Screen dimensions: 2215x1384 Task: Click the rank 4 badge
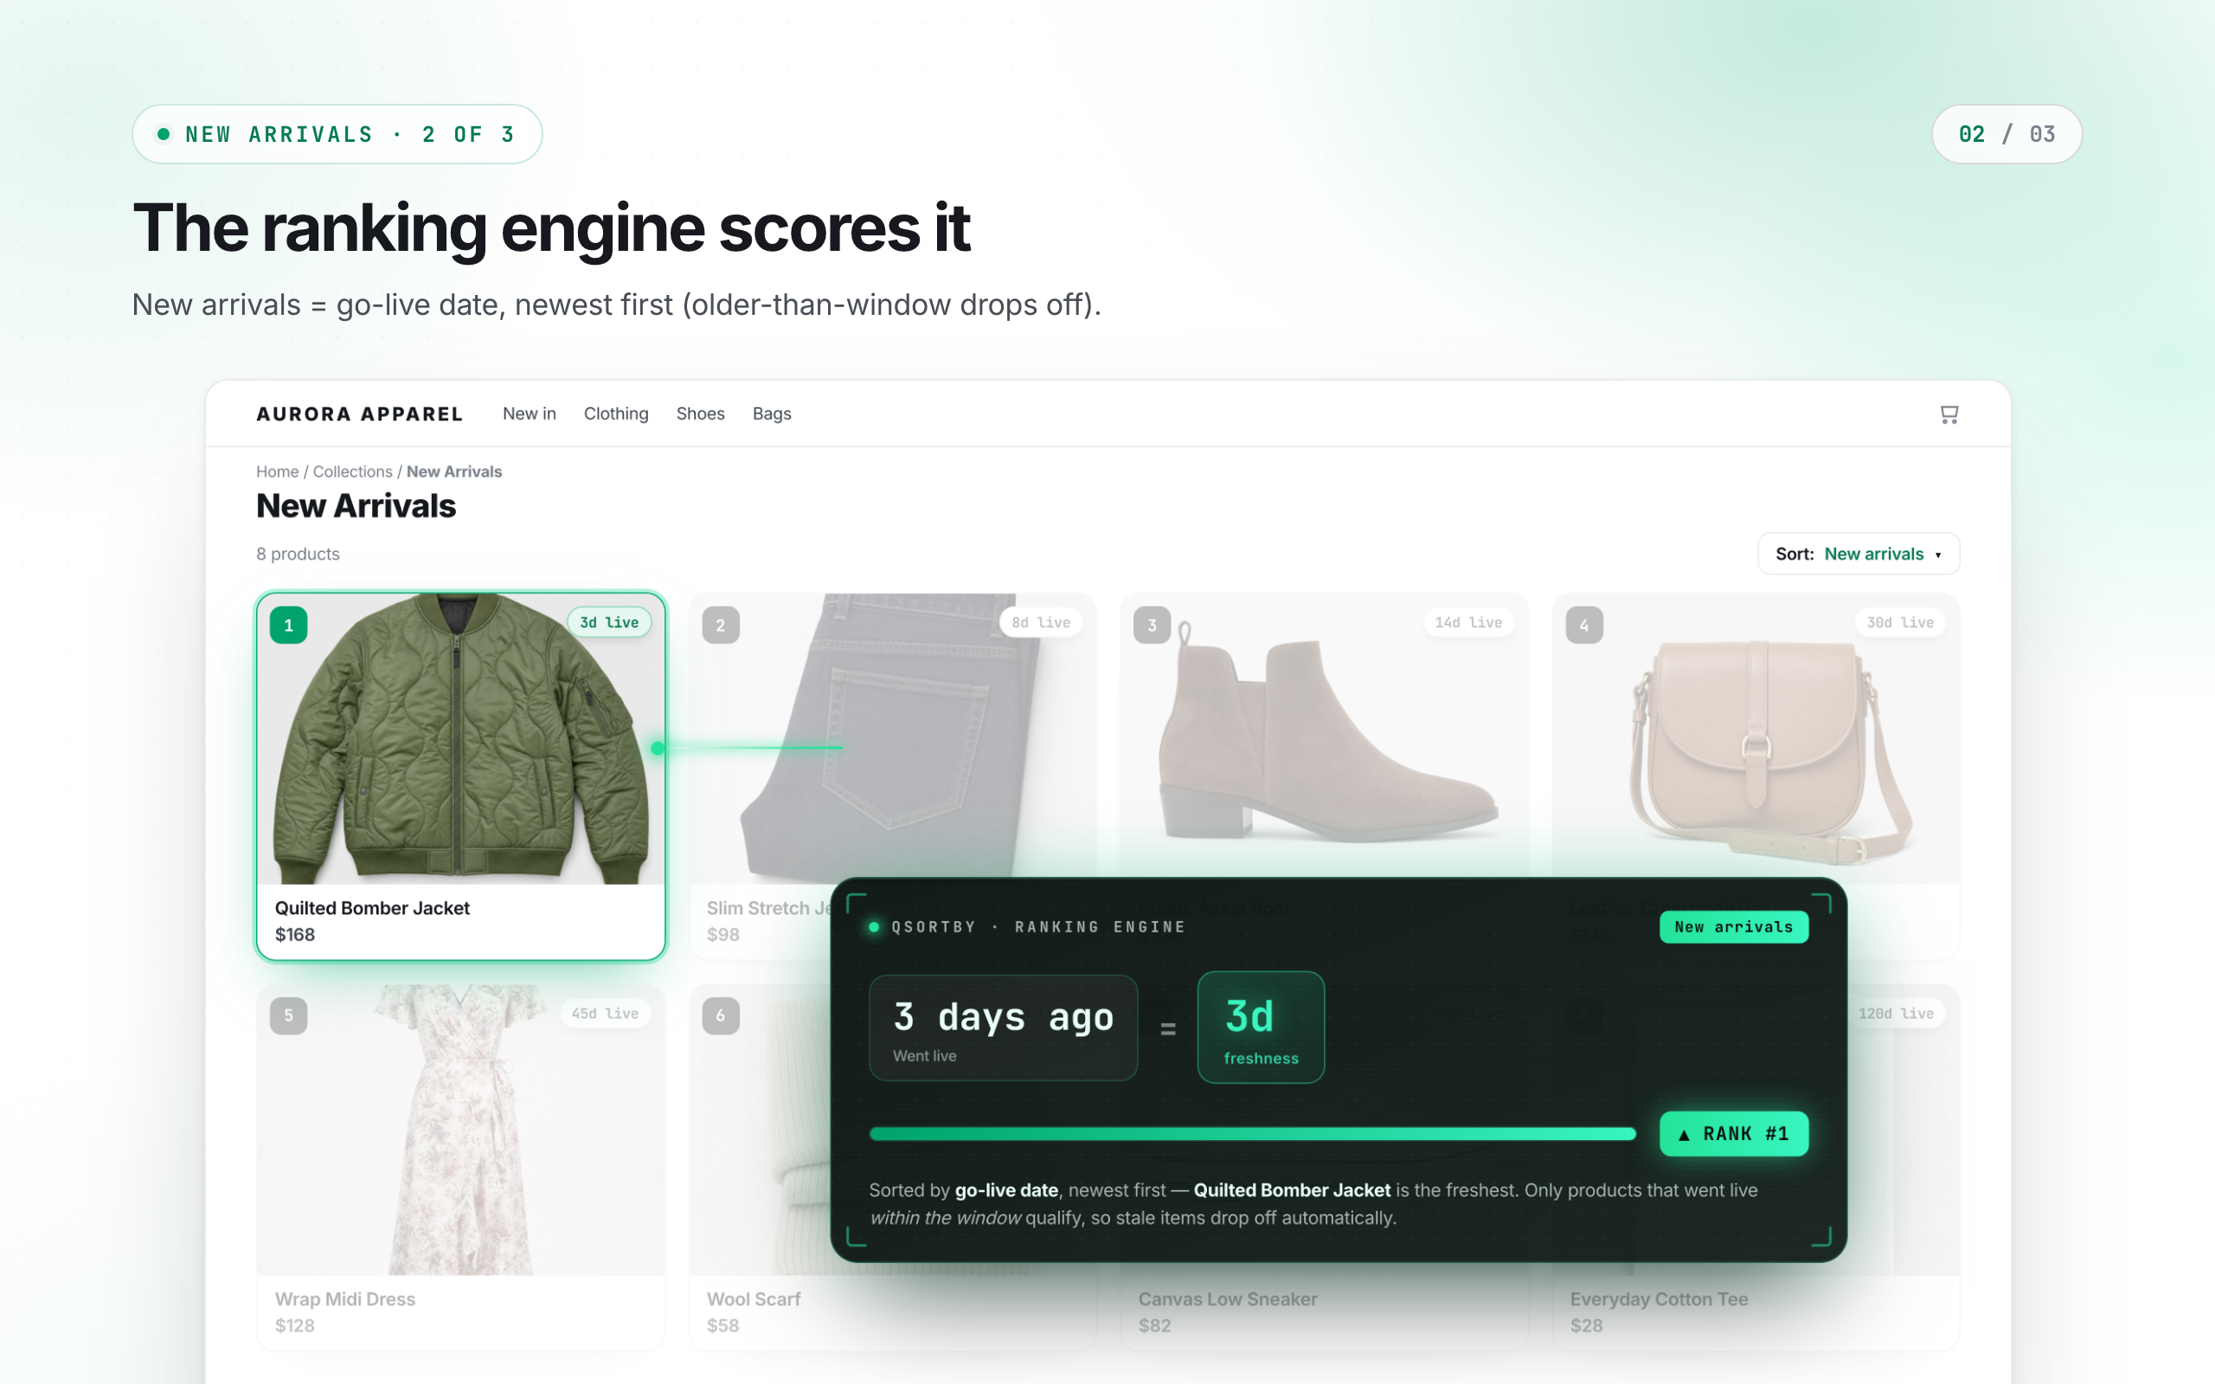(1584, 625)
